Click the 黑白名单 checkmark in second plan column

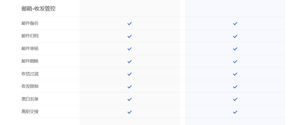pos(235,99)
